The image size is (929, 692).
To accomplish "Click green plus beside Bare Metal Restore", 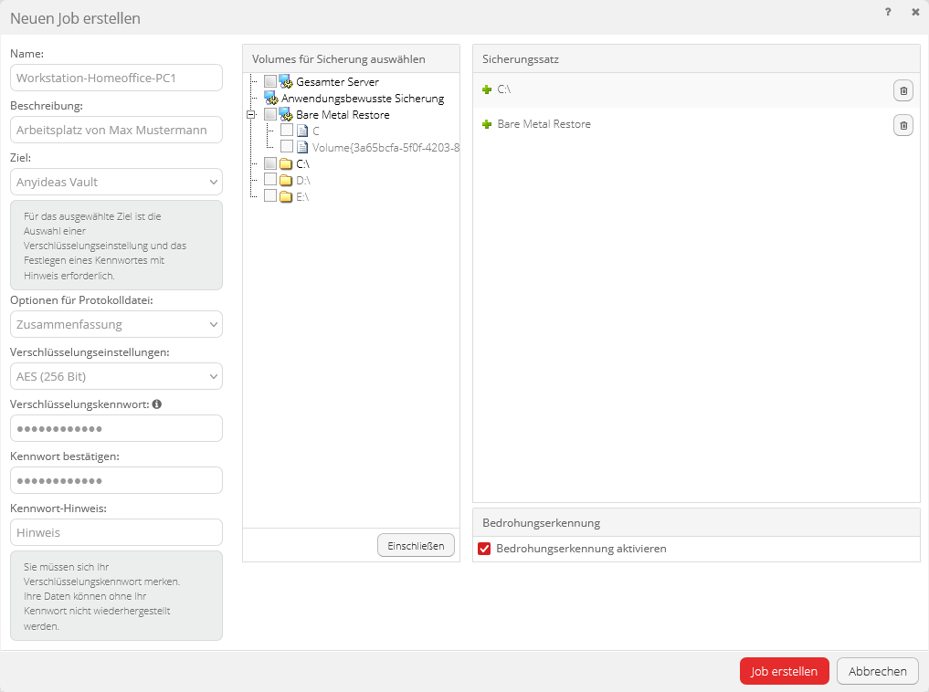I will click(x=487, y=124).
